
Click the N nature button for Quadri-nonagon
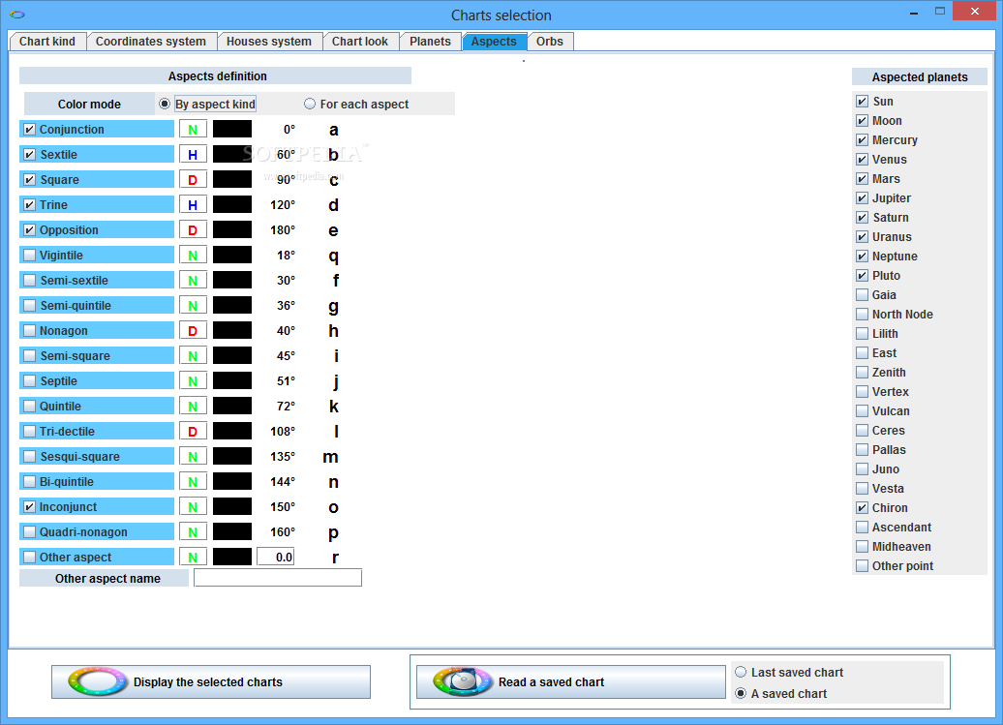[x=193, y=532]
